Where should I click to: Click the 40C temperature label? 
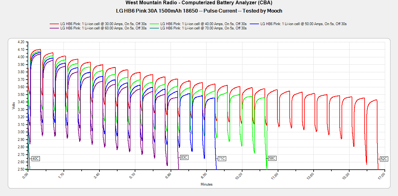pyautogui.click(x=36, y=159)
